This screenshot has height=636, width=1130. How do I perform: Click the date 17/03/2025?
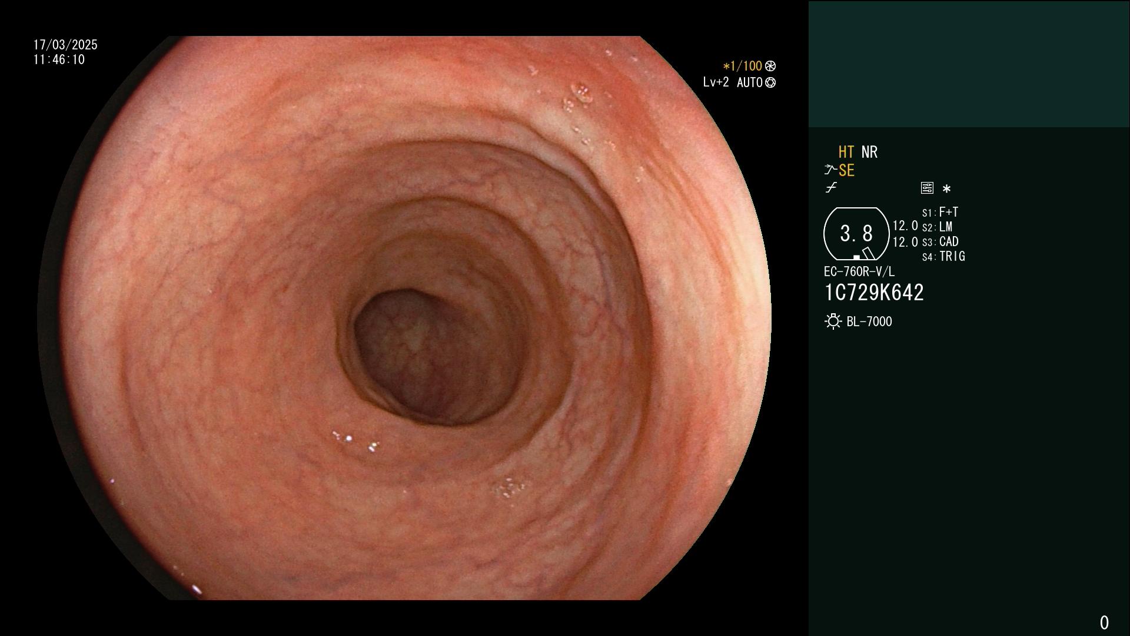tap(65, 45)
